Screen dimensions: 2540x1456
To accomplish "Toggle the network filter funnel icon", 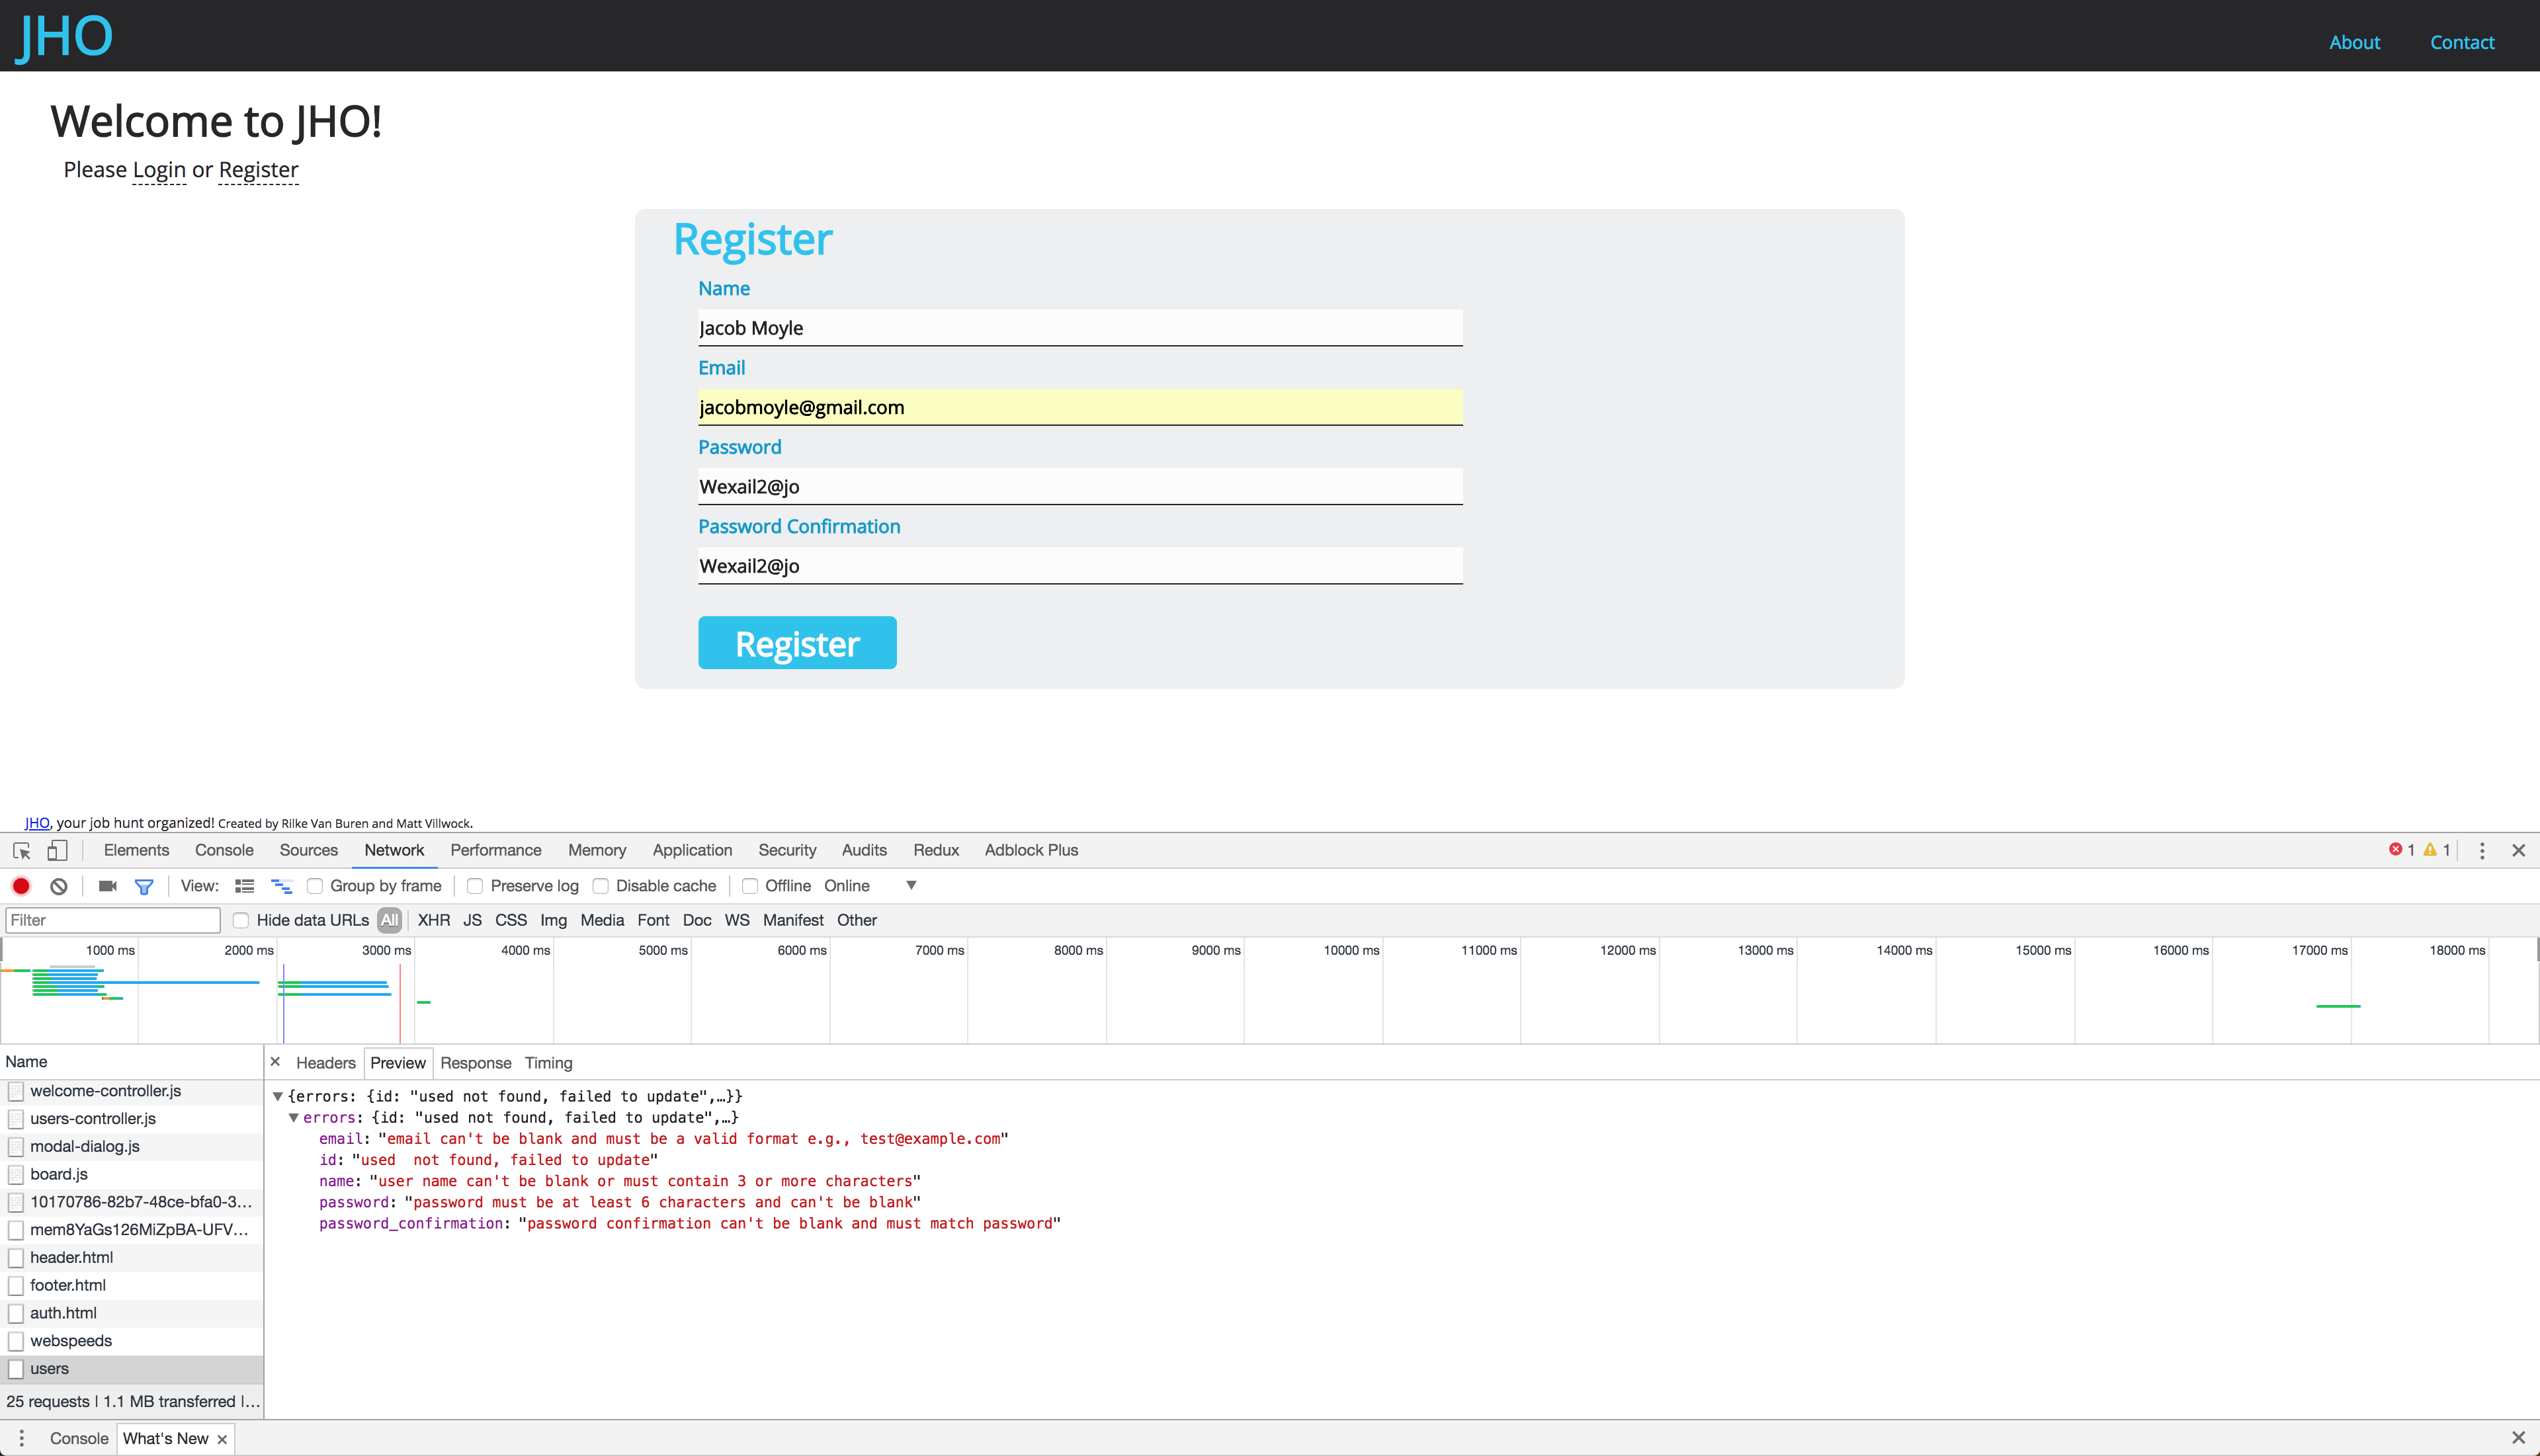I will click(144, 886).
